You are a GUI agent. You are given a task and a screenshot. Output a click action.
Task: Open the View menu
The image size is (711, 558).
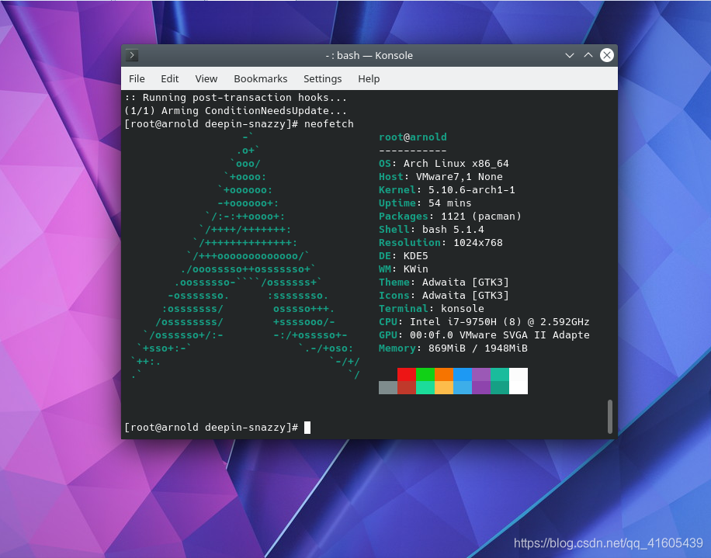point(206,79)
